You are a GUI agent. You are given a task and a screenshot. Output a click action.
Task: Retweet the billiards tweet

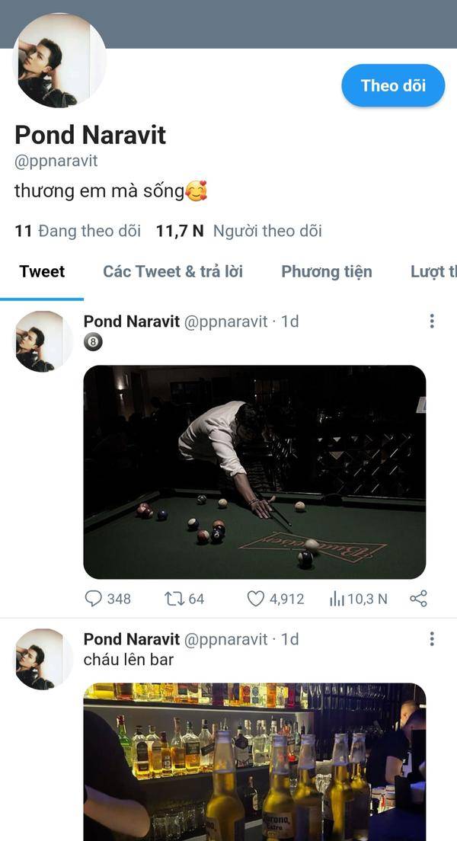click(174, 599)
